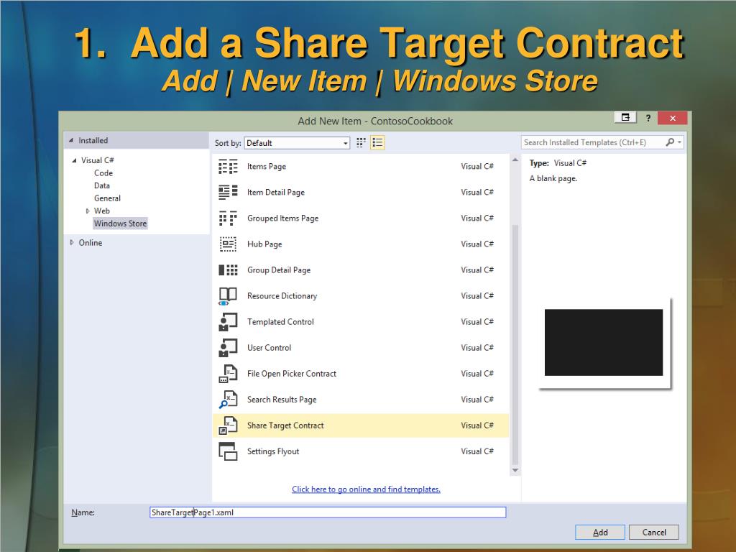This screenshot has height=552, width=736.
Task: Click the black template preview thumbnail
Action: (x=604, y=342)
